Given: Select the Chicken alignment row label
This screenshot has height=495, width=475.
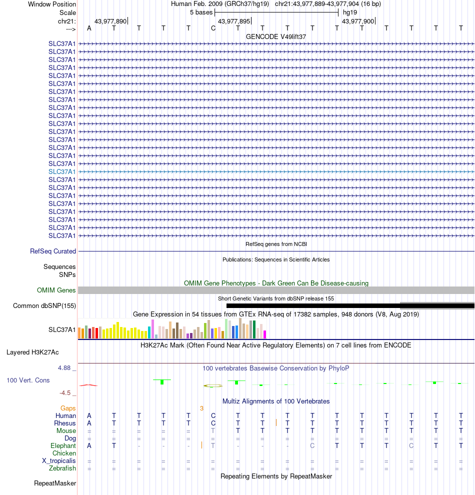Looking at the screenshot, I should pos(64,453).
